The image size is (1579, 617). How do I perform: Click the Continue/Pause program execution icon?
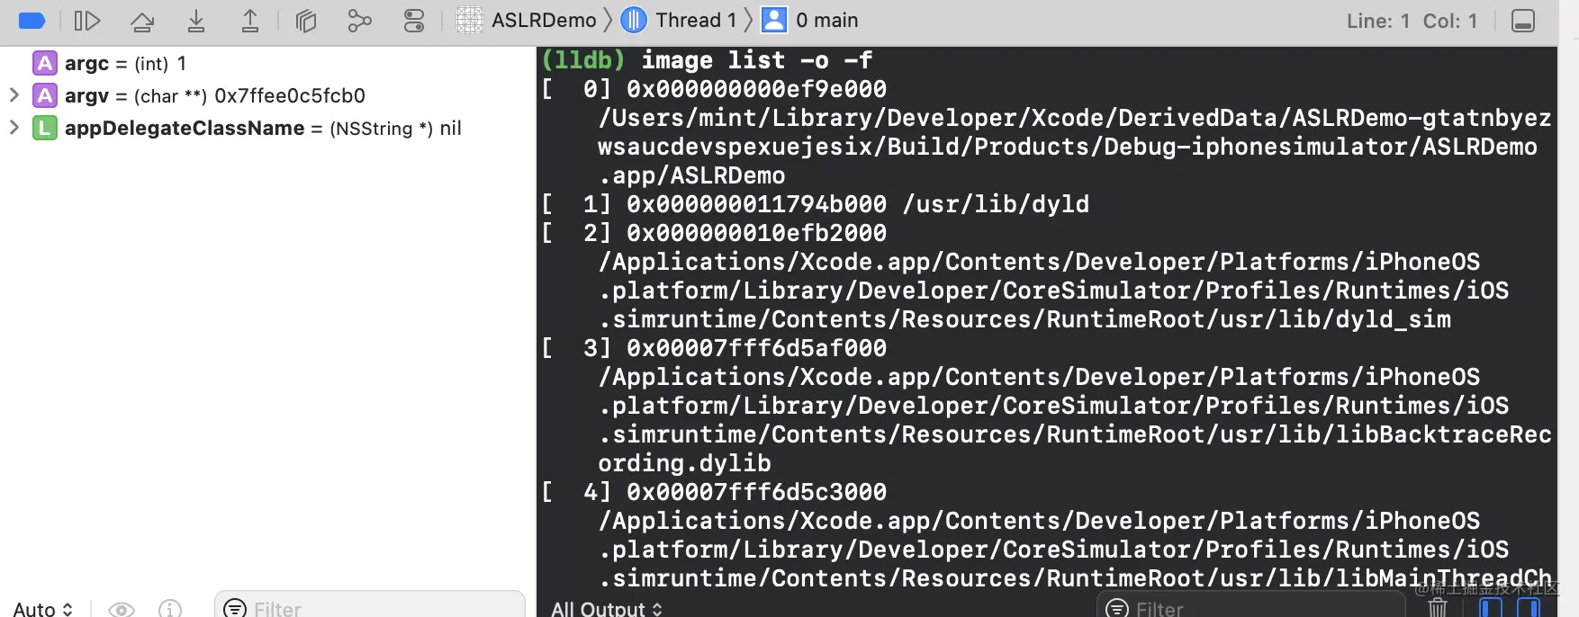pos(87,21)
